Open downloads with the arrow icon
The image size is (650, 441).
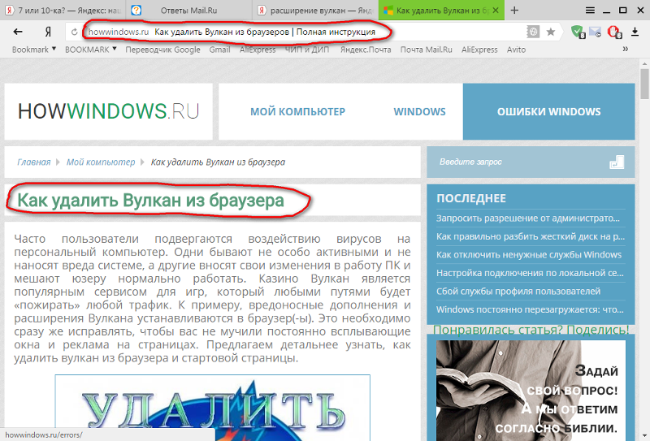[x=635, y=32]
